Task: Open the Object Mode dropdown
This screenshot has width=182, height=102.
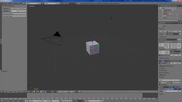Action: pos(27,92)
